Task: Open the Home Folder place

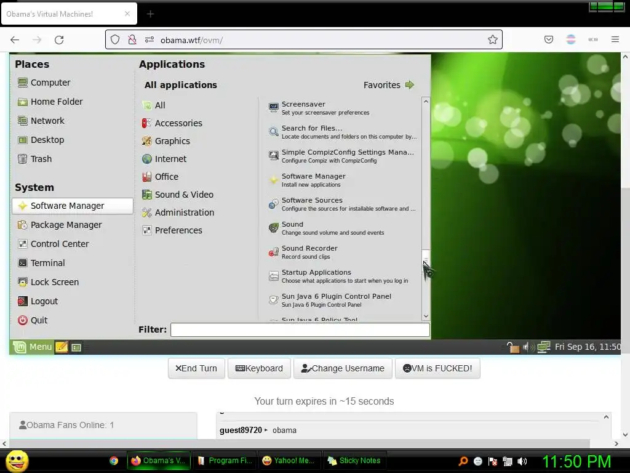Action: [50, 102]
